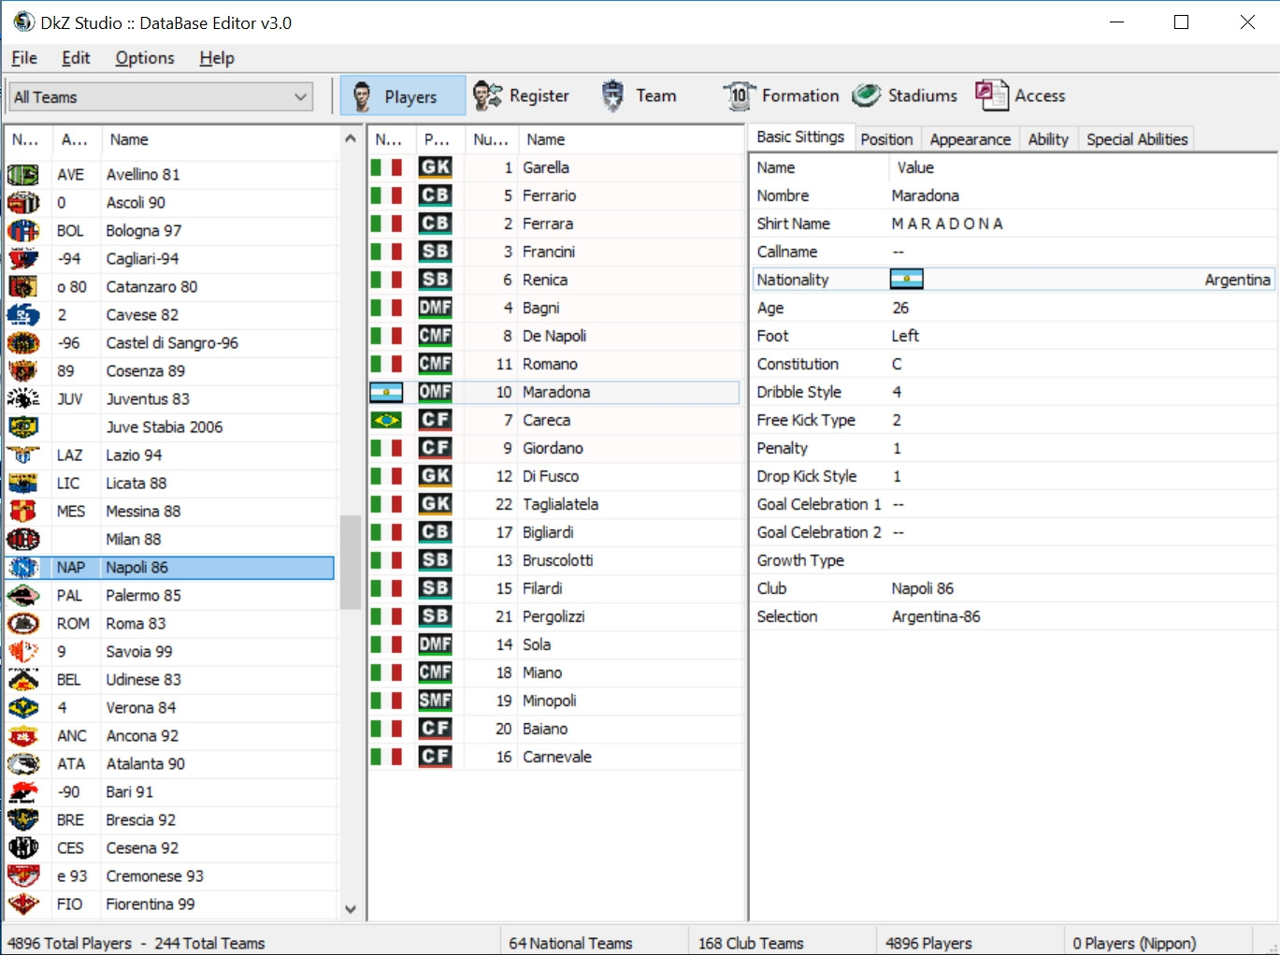Viewport: 1280px width, 955px height.
Task: Click the Avellino 81 team crest icon
Action: [x=23, y=175]
